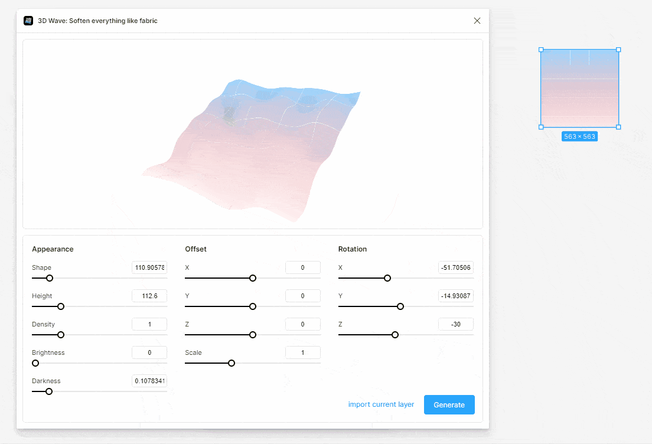Click the Offset Y value field
Viewport: 652px width, 444px height.
(303, 296)
